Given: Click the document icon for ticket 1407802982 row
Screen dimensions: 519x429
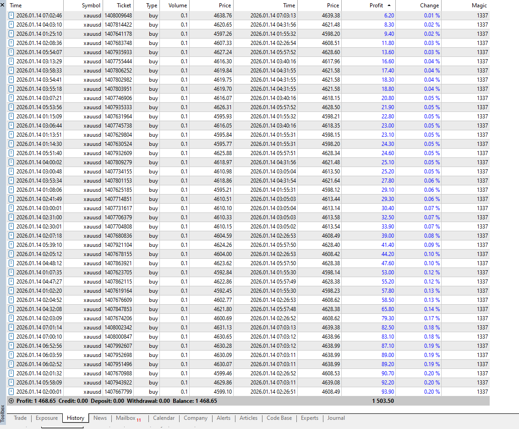Looking at the screenshot, I should pos(11,79).
